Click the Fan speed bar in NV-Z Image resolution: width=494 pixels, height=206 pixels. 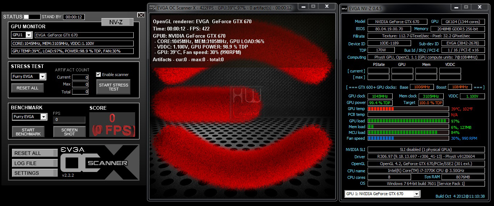tap(408, 138)
